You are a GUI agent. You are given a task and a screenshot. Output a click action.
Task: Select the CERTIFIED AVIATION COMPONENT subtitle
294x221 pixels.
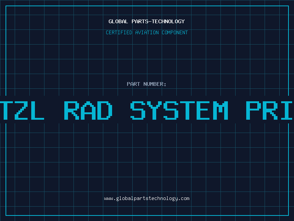(147, 32)
